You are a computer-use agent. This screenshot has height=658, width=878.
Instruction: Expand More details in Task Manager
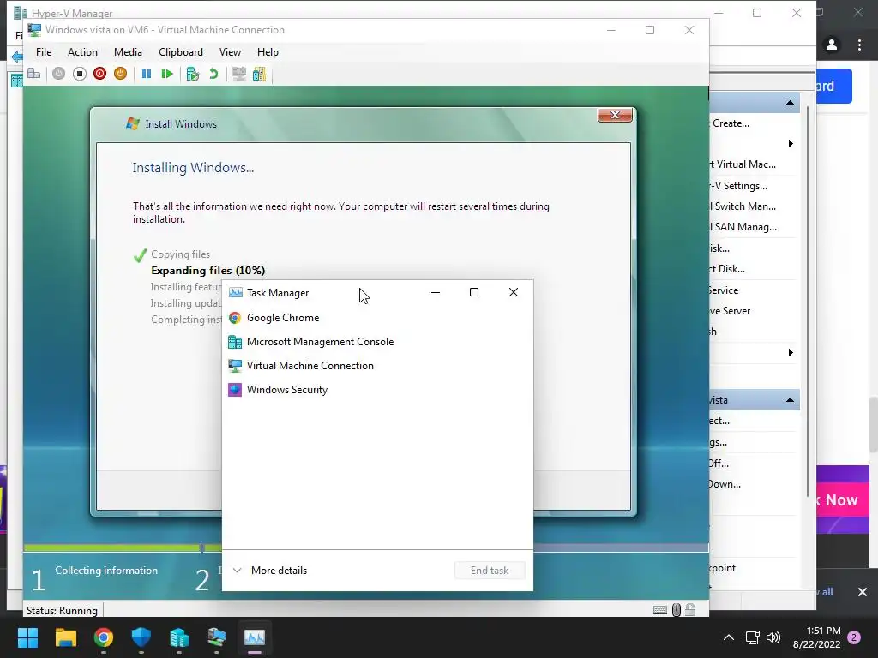click(270, 571)
